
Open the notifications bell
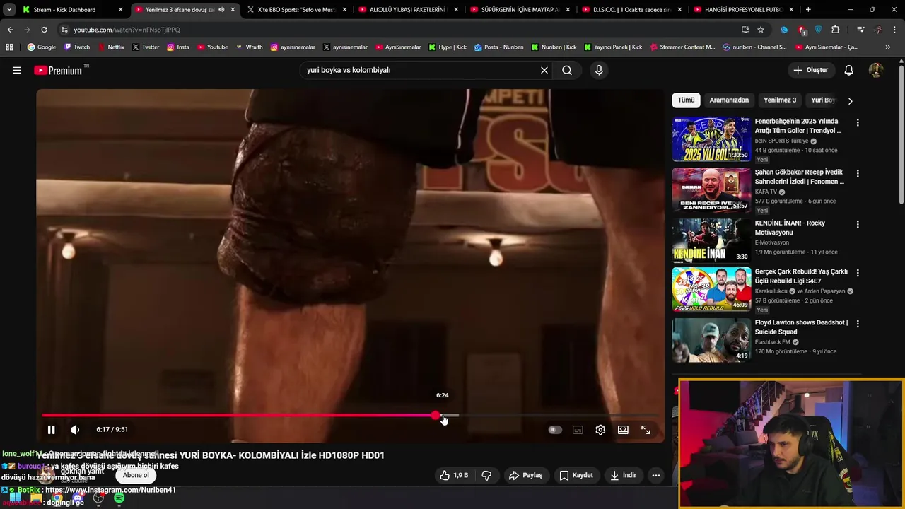coord(849,70)
